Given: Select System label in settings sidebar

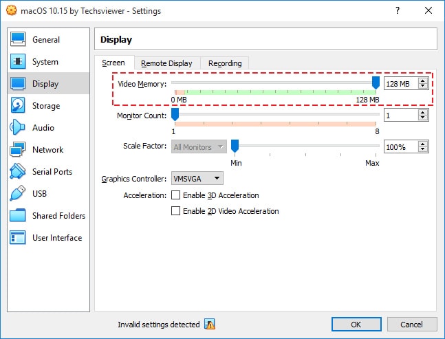Looking at the screenshot, I should [45, 62].
